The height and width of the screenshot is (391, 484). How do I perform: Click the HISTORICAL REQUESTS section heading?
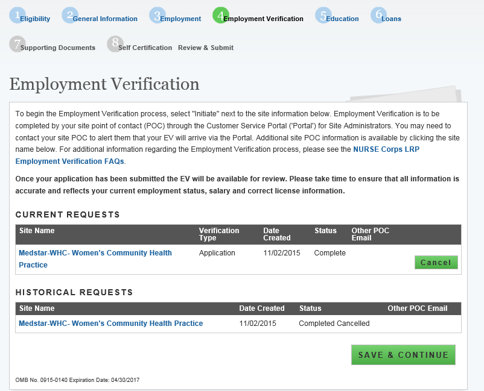point(74,292)
